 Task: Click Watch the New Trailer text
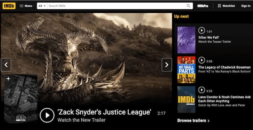[81, 120]
